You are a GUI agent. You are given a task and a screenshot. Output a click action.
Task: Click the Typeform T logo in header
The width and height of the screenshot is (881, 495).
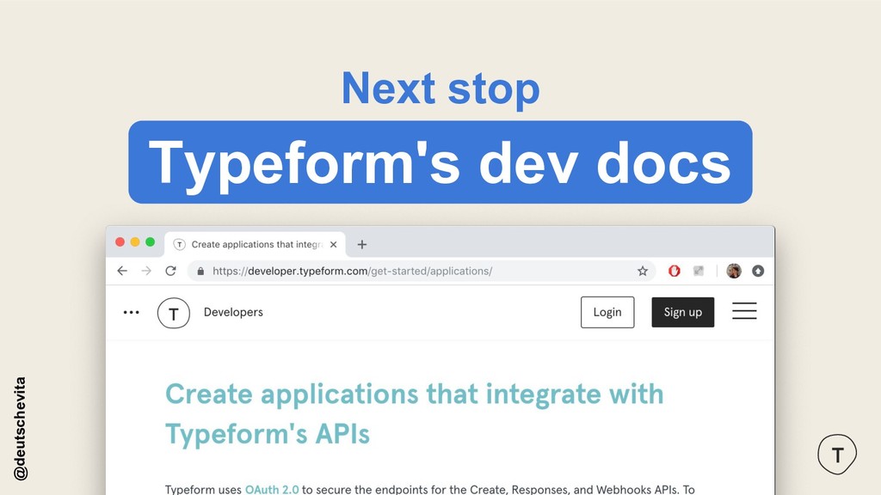(174, 313)
